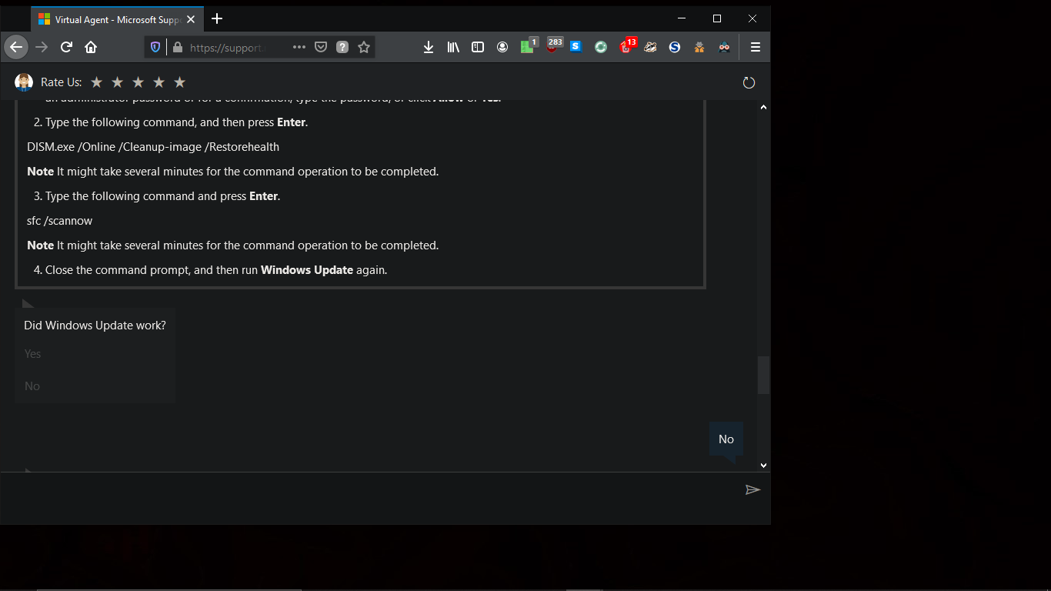Image resolution: width=1051 pixels, height=591 pixels.
Task: Maximize the Firefox window
Action: click(717, 18)
